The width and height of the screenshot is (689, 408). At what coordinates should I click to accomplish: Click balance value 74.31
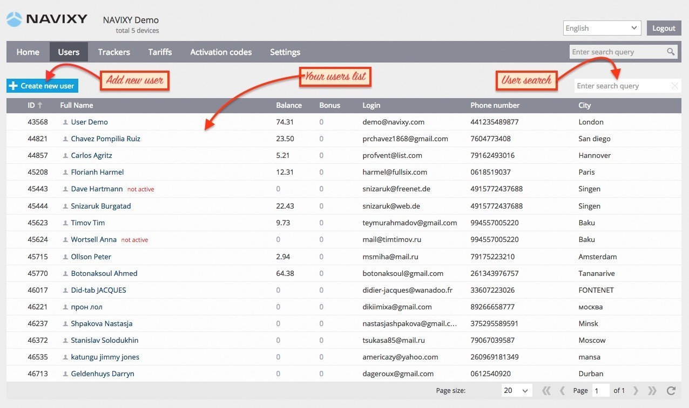[x=285, y=122]
